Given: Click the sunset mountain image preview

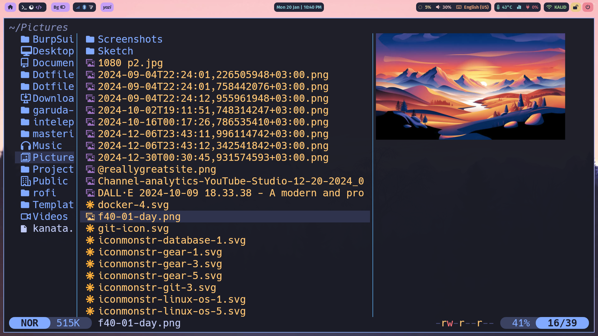Looking at the screenshot, I should [470, 86].
